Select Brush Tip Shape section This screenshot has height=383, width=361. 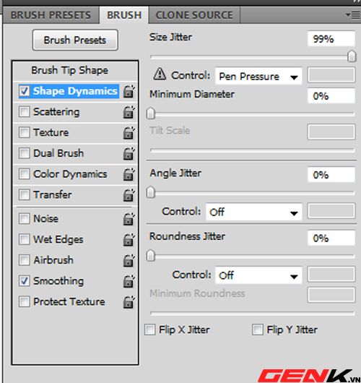[x=70, y=70]
